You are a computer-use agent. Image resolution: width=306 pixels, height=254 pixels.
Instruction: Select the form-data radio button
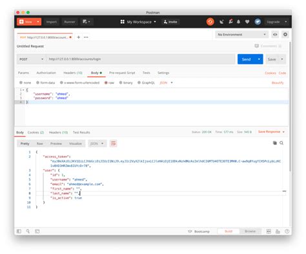pyautogui.click(x=37, y=83)
